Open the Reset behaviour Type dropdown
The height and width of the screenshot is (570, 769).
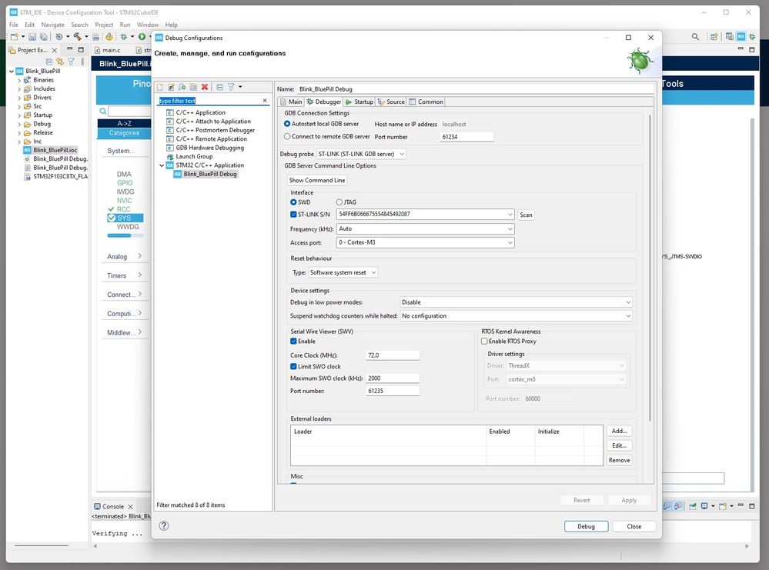pos(343,272)
